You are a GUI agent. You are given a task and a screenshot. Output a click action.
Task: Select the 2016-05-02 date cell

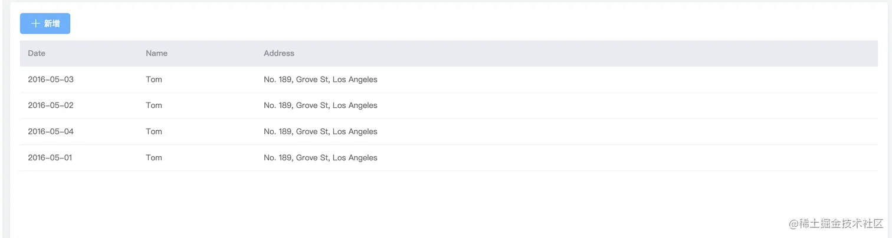point(51,105)
